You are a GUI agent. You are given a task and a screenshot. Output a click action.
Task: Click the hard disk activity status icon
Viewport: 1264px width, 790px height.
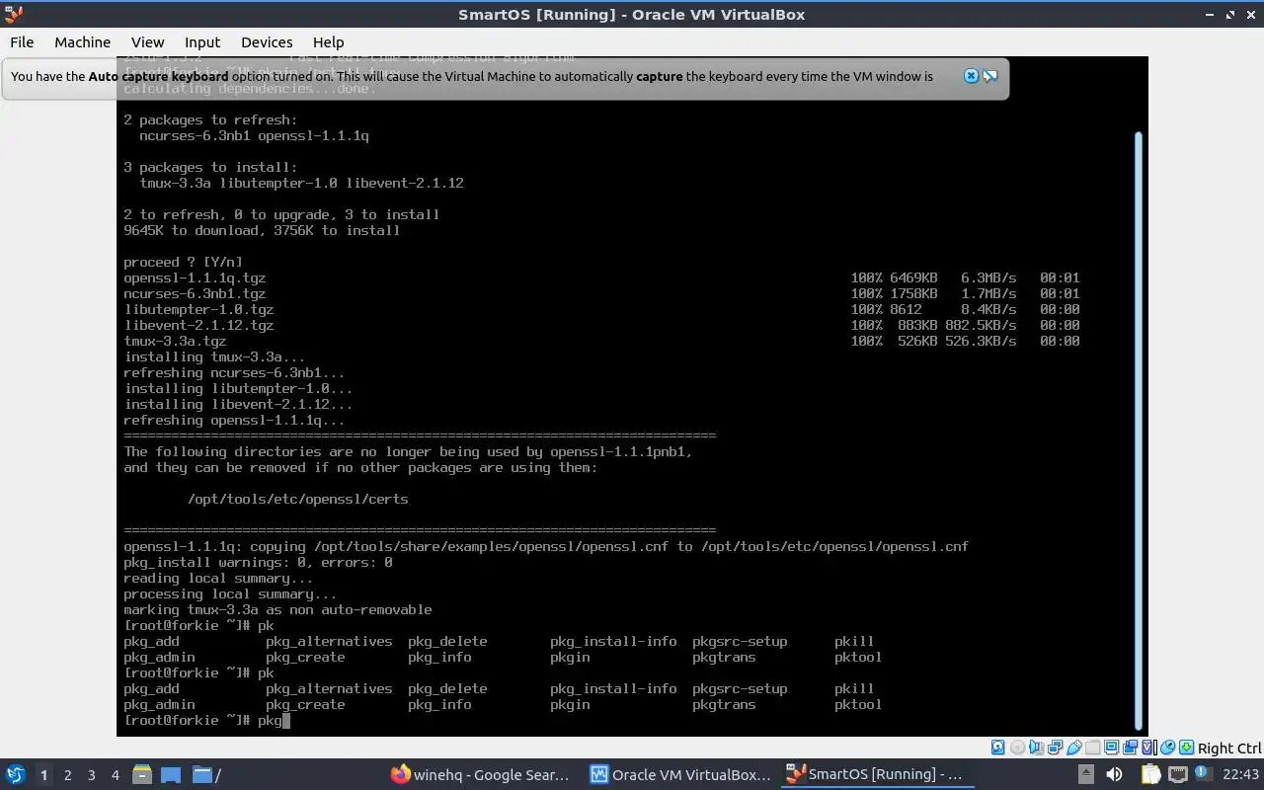click(x=997, y=748)
